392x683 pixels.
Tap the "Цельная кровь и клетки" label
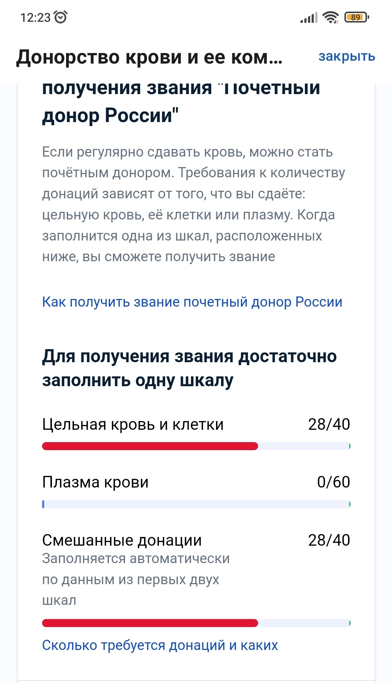(133, 424)
